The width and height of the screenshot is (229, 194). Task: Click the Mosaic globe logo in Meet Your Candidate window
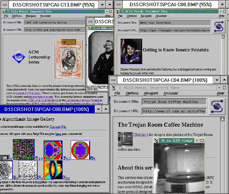(219, 27)
